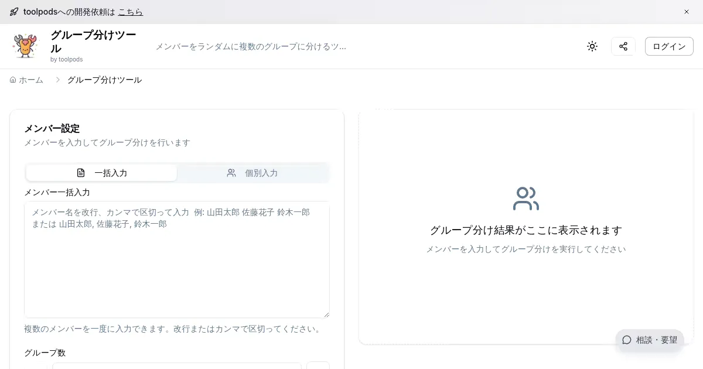Switch to the 個別入力 tab
703x369 pixels.
click(252, 173)
